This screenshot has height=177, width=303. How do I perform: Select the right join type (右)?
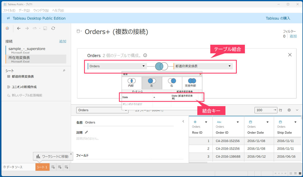(x=172, y=83)
